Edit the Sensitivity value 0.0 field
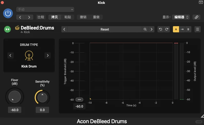Viewport: 204px width, 125px height. (42, 110)
